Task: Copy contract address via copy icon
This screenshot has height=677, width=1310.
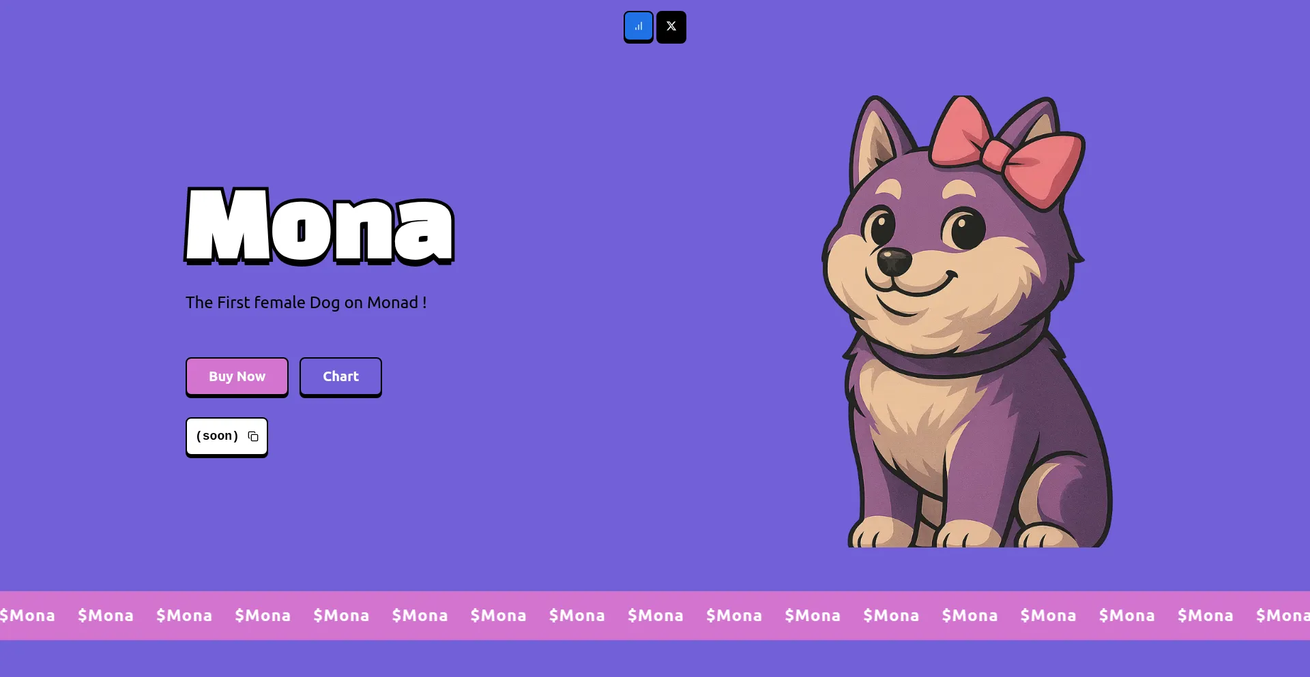Action: (x=253, y=436)
